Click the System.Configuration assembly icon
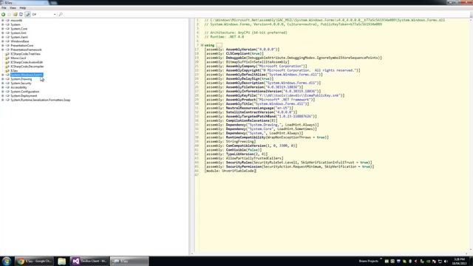Viewport: 473px width, 266px height. [7, 92]
